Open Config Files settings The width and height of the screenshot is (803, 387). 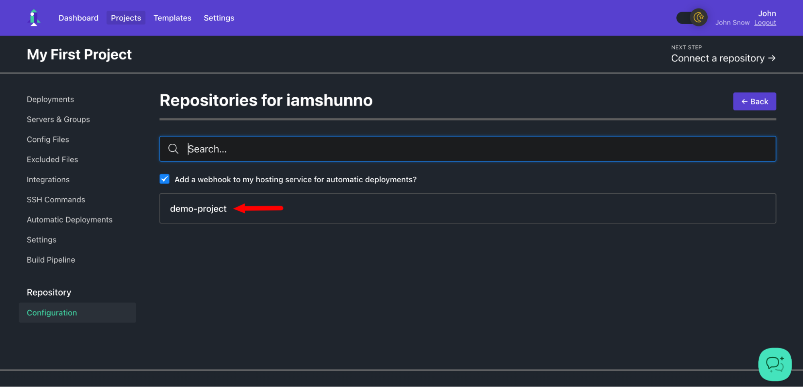coord(48,139)
